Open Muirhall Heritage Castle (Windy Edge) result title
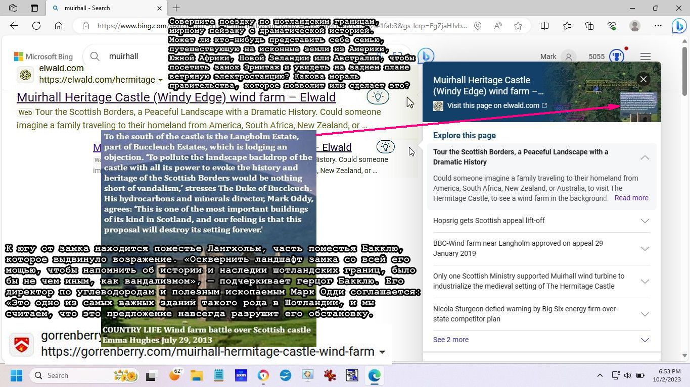 (176, 97)
